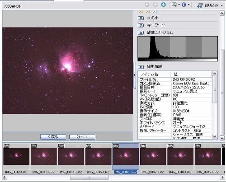Click the blue info icon
This screenshot has height=182, width=226.
pos(184,5)
